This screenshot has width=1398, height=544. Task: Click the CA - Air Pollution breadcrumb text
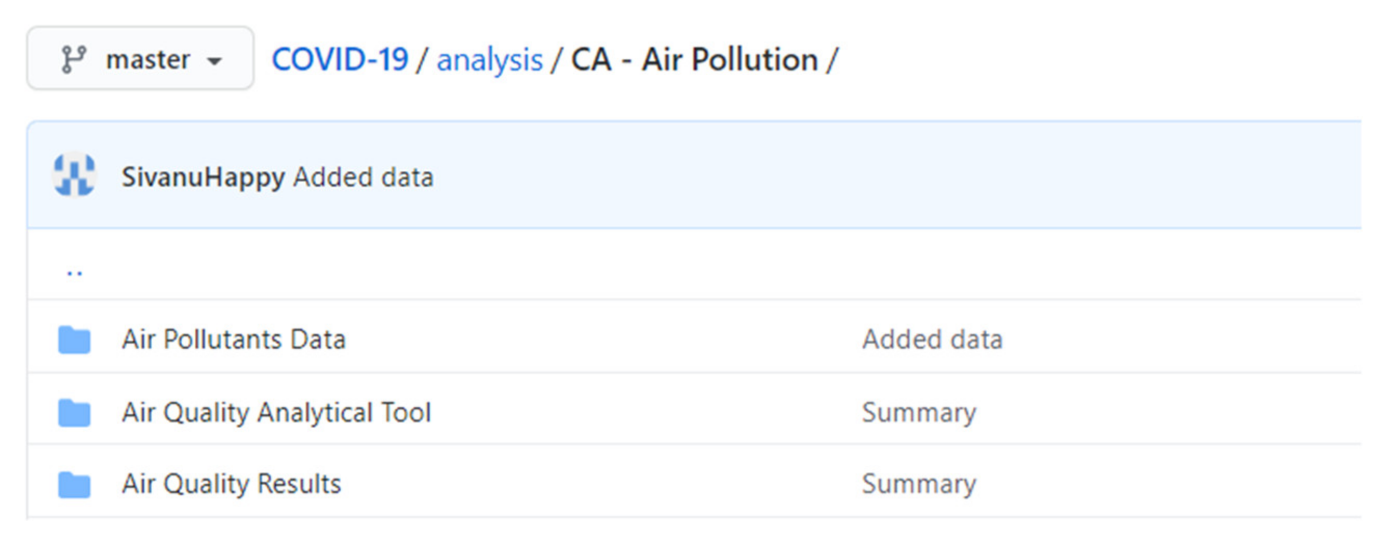click(694, 59)
